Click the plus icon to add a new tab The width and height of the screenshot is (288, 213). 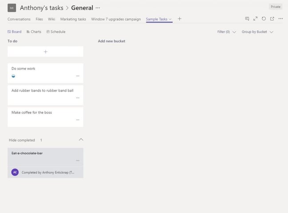(x=180, y=19)
